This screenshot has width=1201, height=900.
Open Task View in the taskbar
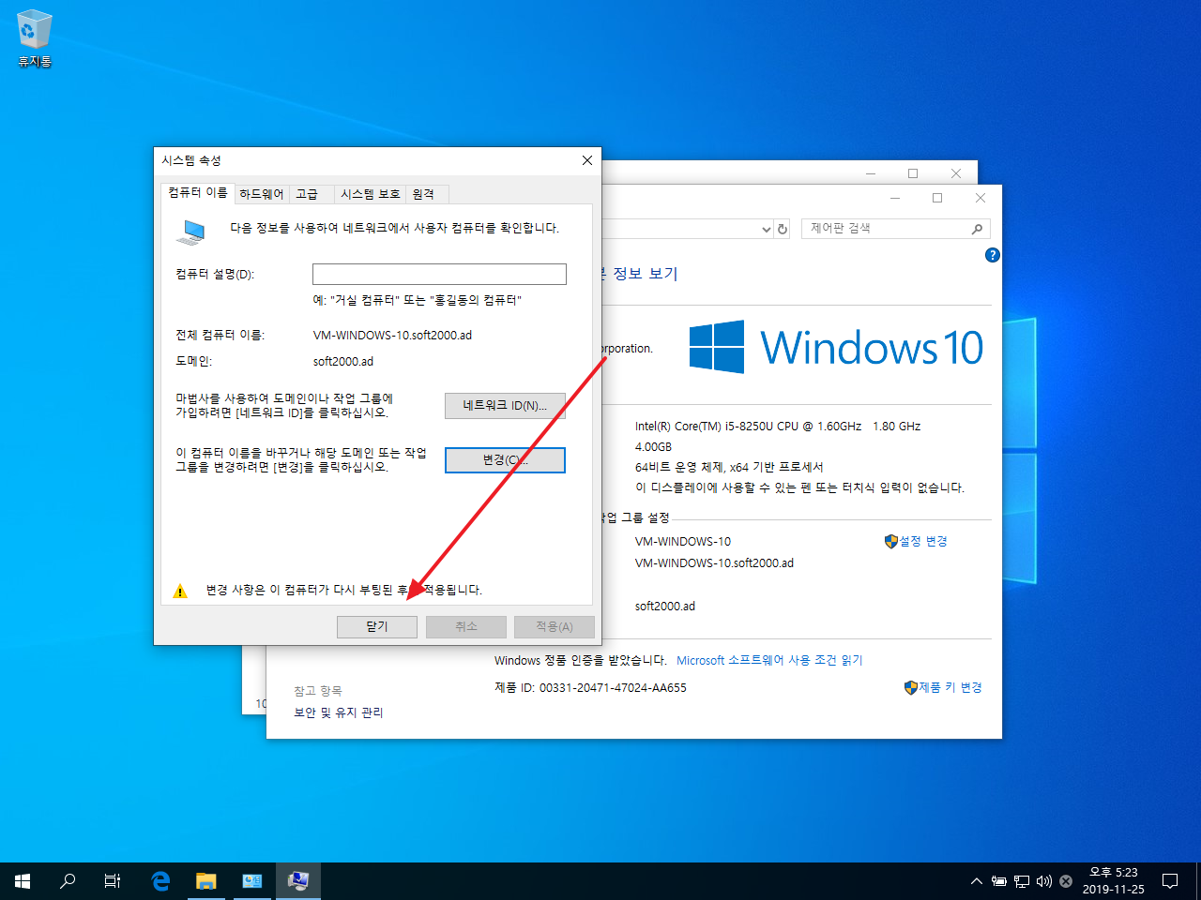tap(113, 881)
